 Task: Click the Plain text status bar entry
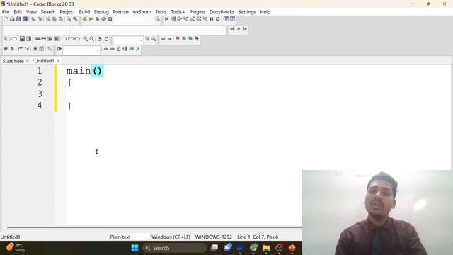coord(120,237)
